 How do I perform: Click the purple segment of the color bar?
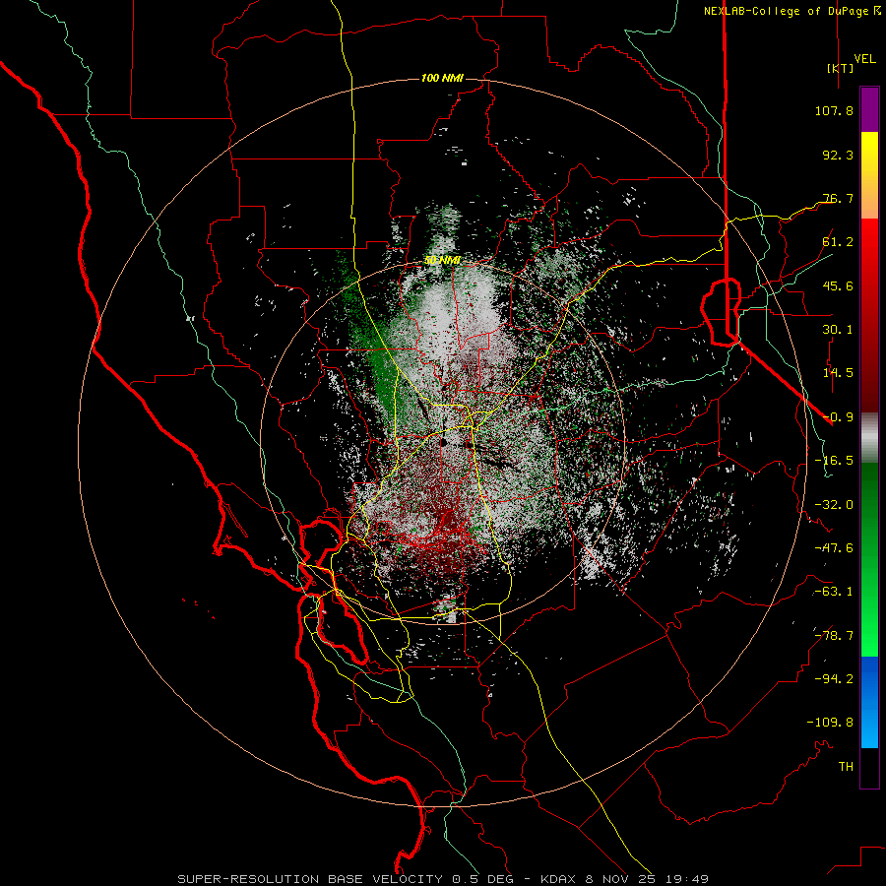pyautogui.click(x=869, y=109)
